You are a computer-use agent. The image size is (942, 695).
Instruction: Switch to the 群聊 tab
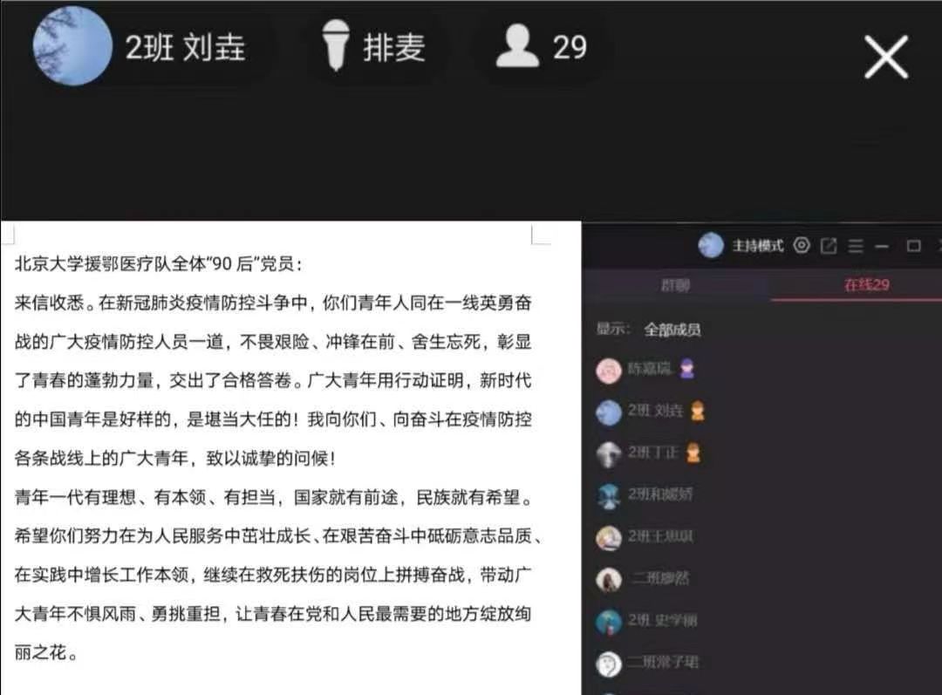675,285
